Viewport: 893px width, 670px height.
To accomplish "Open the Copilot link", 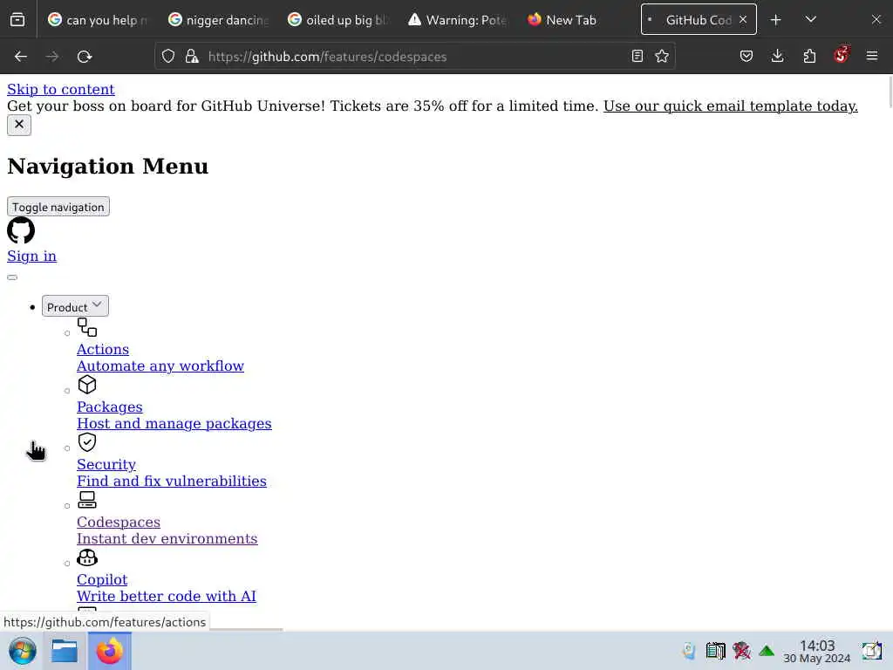I will [x=103, y=579].
